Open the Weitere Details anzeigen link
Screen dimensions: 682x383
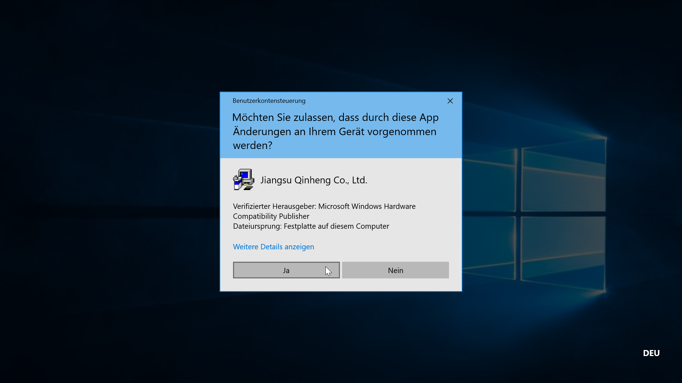(x=274, y=246)
